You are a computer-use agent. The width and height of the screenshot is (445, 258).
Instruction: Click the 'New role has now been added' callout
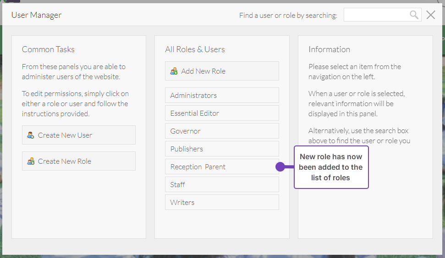[331, 167]
